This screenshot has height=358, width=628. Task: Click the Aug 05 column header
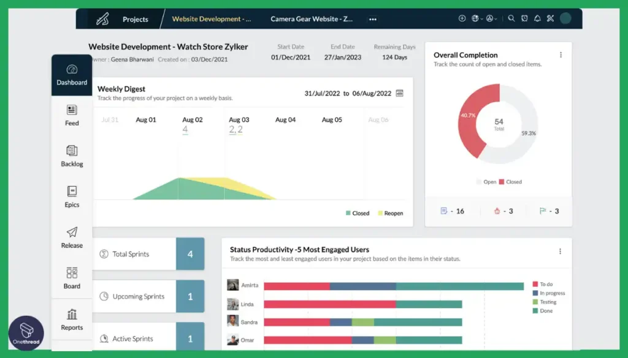click(x=332, y=119)
